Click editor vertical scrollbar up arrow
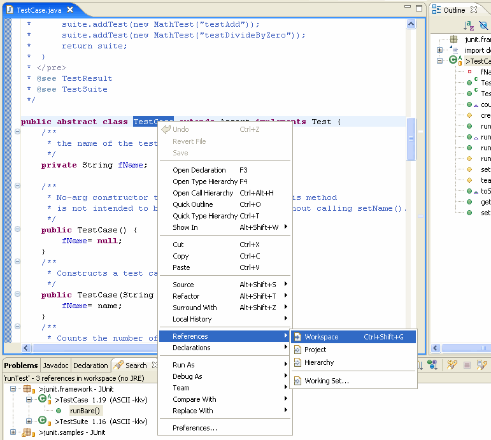 click(411, 24)
